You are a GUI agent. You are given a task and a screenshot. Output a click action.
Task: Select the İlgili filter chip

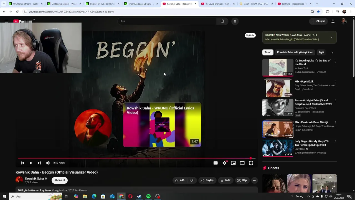tap(321, 52)
